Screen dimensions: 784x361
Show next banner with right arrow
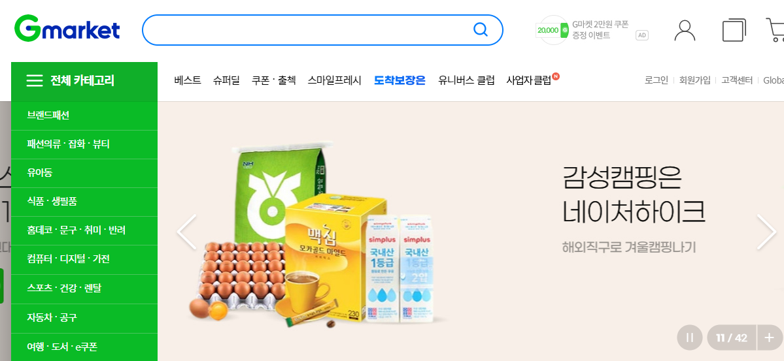(x=766, y=232)
